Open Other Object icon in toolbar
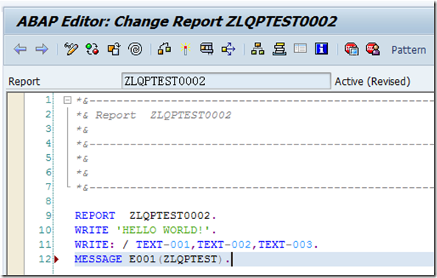 113,49
